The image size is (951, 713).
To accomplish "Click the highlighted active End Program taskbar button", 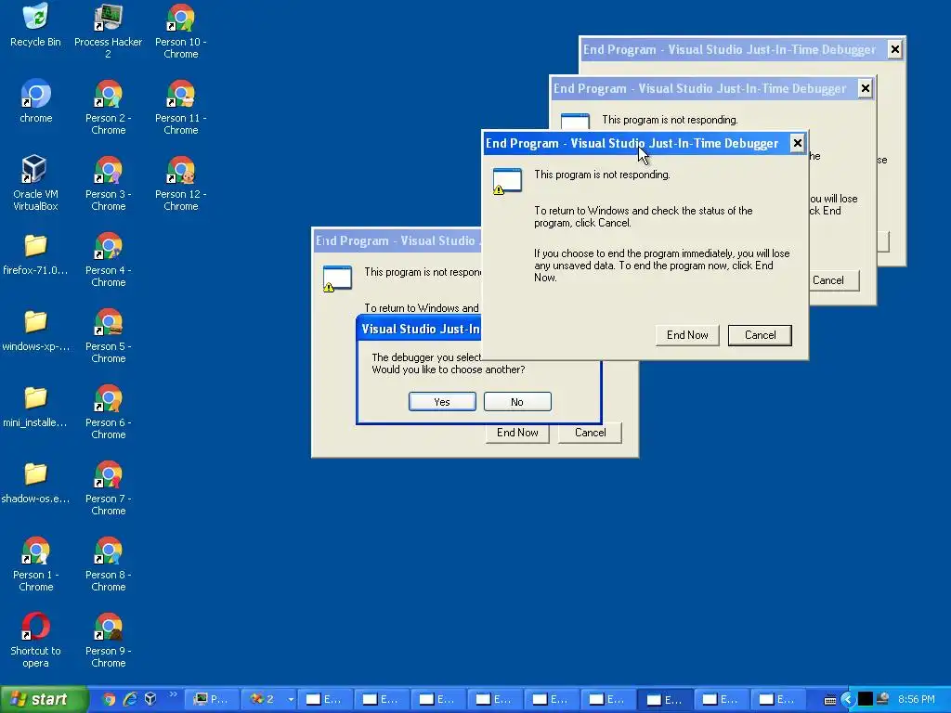I will pyautogui.click(x=665, y=699).
